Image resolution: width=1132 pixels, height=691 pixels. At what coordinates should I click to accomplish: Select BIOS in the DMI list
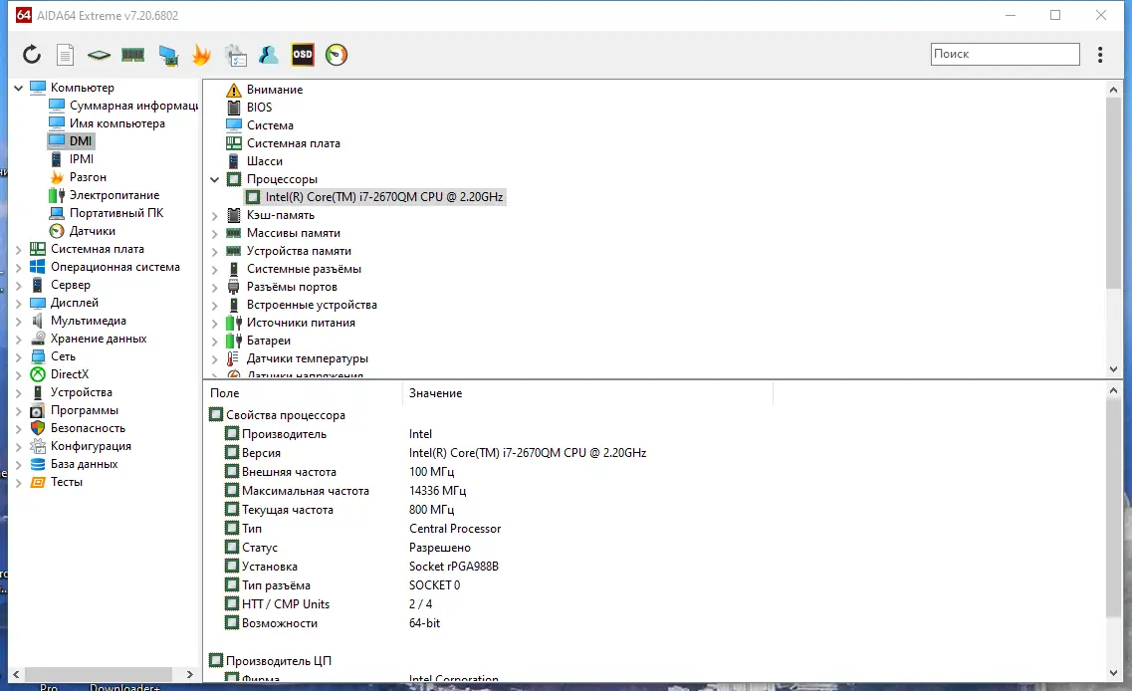pos(259,107)
